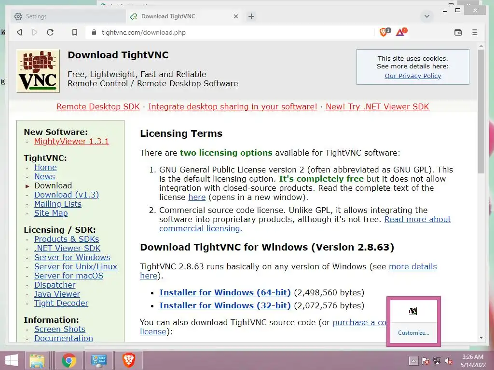Open Documentation sidebar link

(x=63, y=338)
